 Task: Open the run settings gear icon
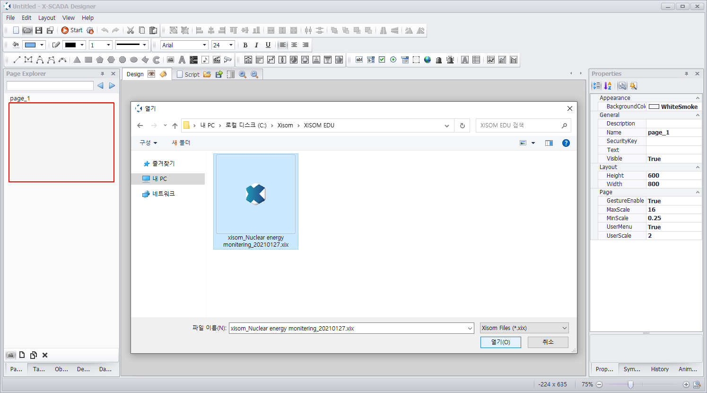point(90,30)
